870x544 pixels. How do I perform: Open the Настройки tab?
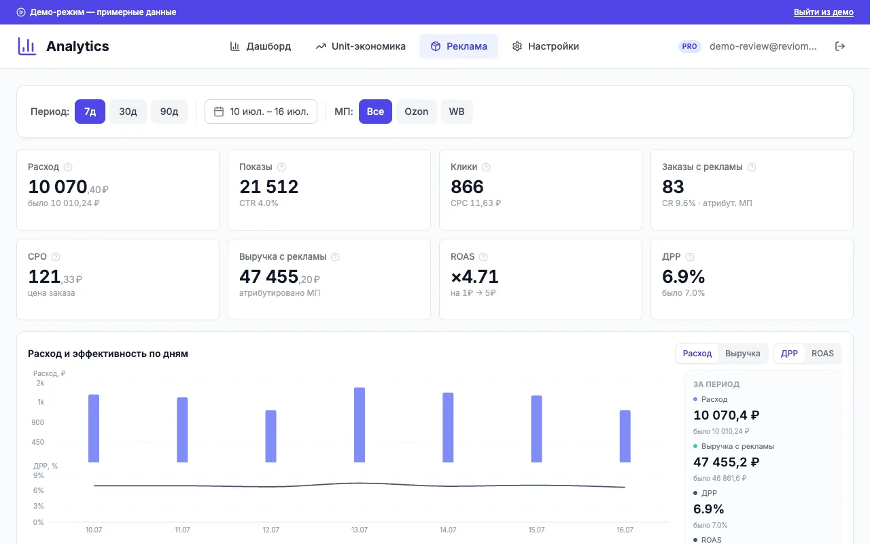click(x=546, y=46)
